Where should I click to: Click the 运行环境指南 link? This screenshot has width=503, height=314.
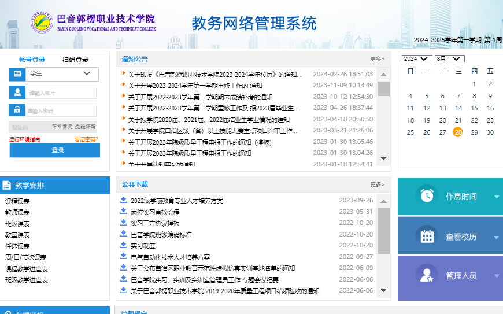(24, 139)
